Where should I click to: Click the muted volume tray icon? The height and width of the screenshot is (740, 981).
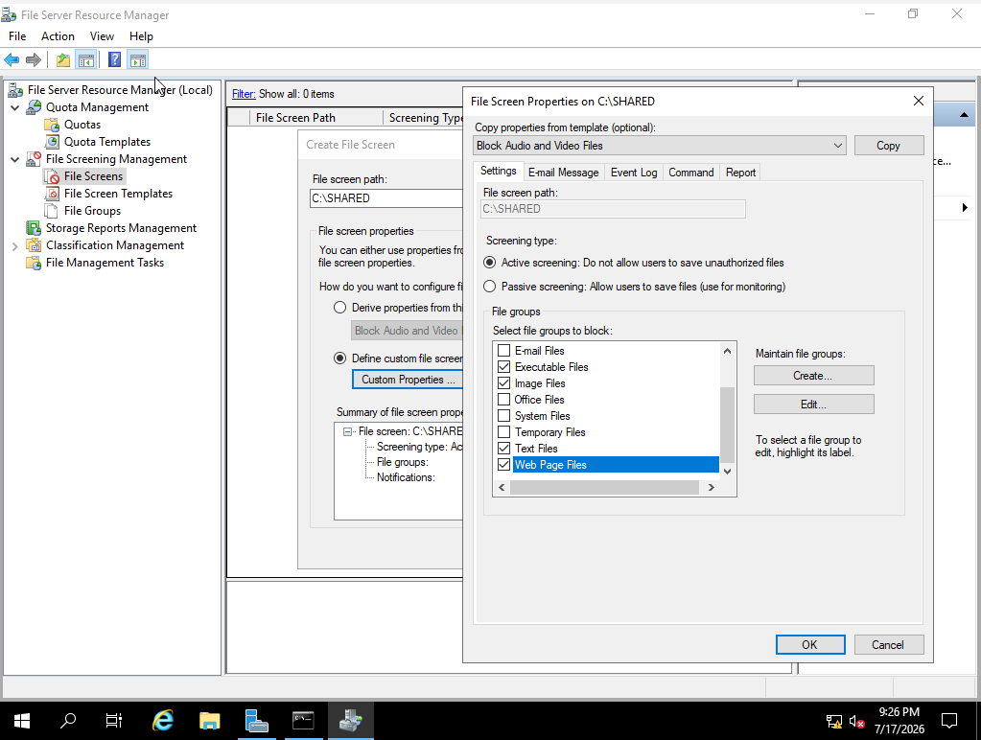click(x=856, y=721)
